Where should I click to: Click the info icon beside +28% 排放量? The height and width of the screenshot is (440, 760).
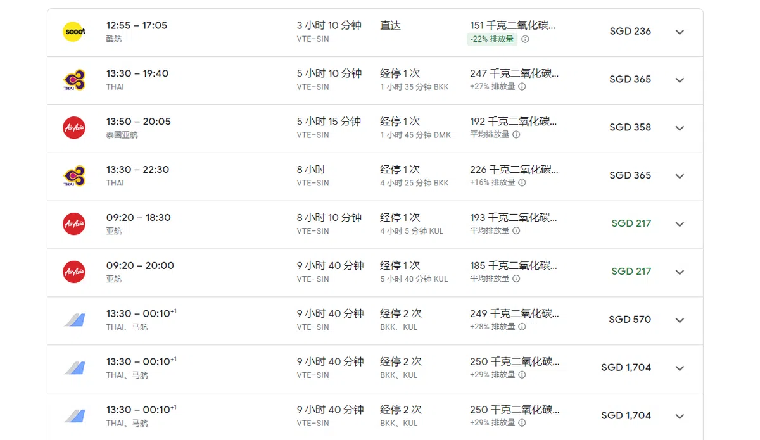click(522, 327)
